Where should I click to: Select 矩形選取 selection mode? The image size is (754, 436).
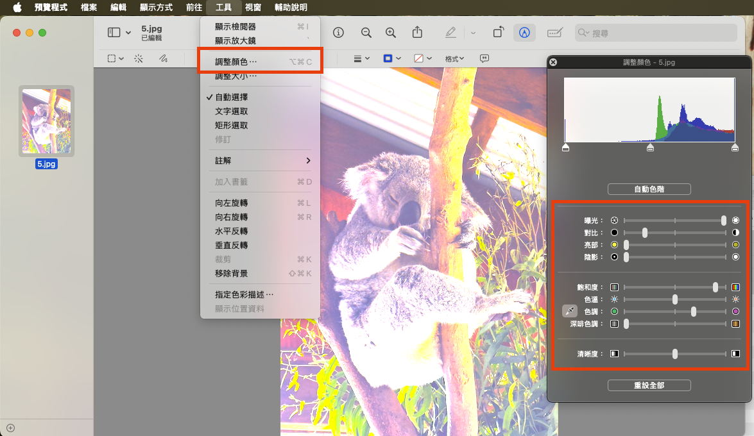coord(231,126)
